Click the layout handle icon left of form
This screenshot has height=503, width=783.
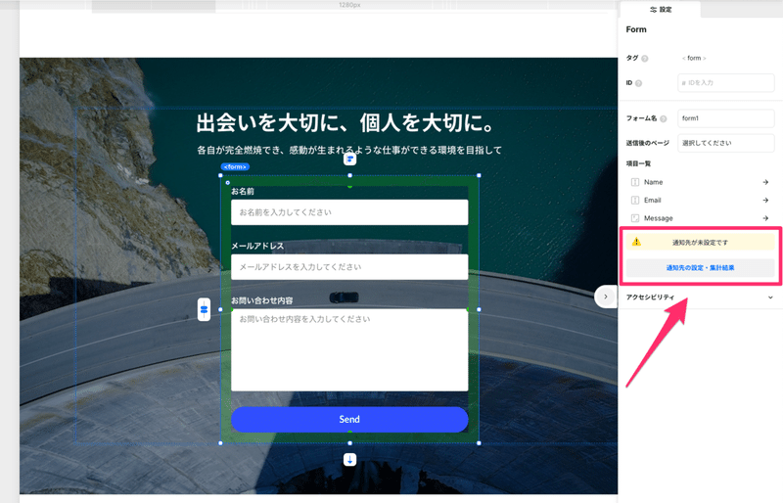(204, 309)
